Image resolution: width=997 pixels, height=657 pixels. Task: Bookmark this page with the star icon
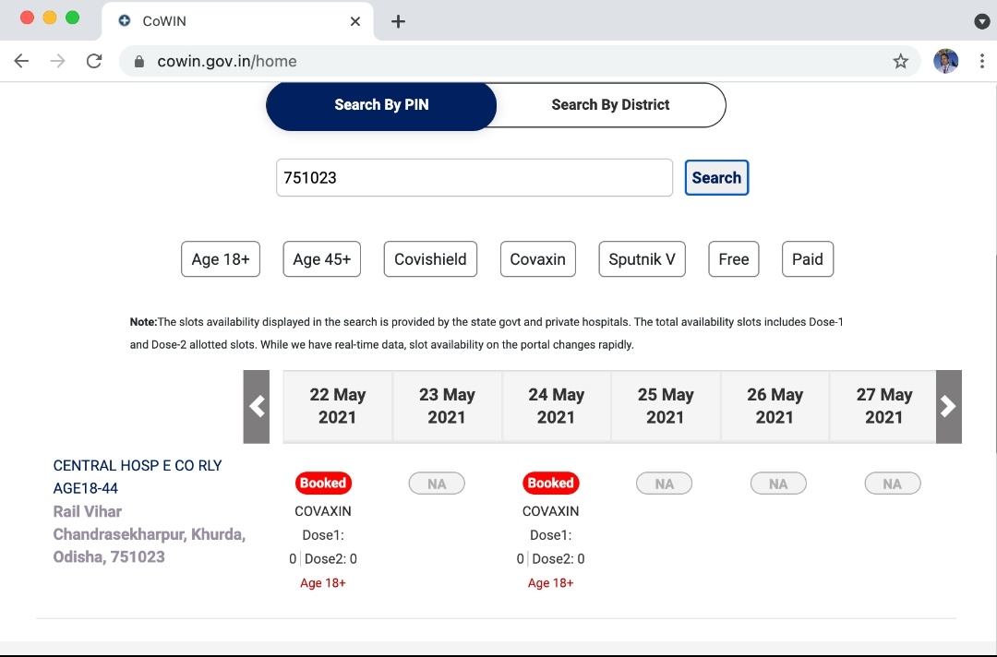click(900, 61)
